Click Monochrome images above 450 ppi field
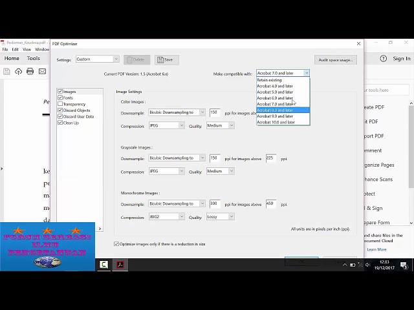The image size is (414, 310). (x=271, y=204)
